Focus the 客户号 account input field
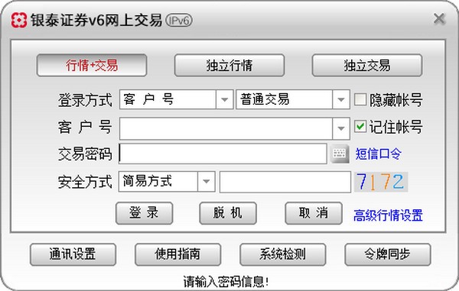Image resolution: width=459 pixels, height=291 pixels. click(x=226, y=128)
